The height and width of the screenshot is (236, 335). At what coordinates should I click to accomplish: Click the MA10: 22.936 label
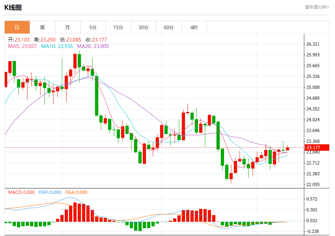57,46
